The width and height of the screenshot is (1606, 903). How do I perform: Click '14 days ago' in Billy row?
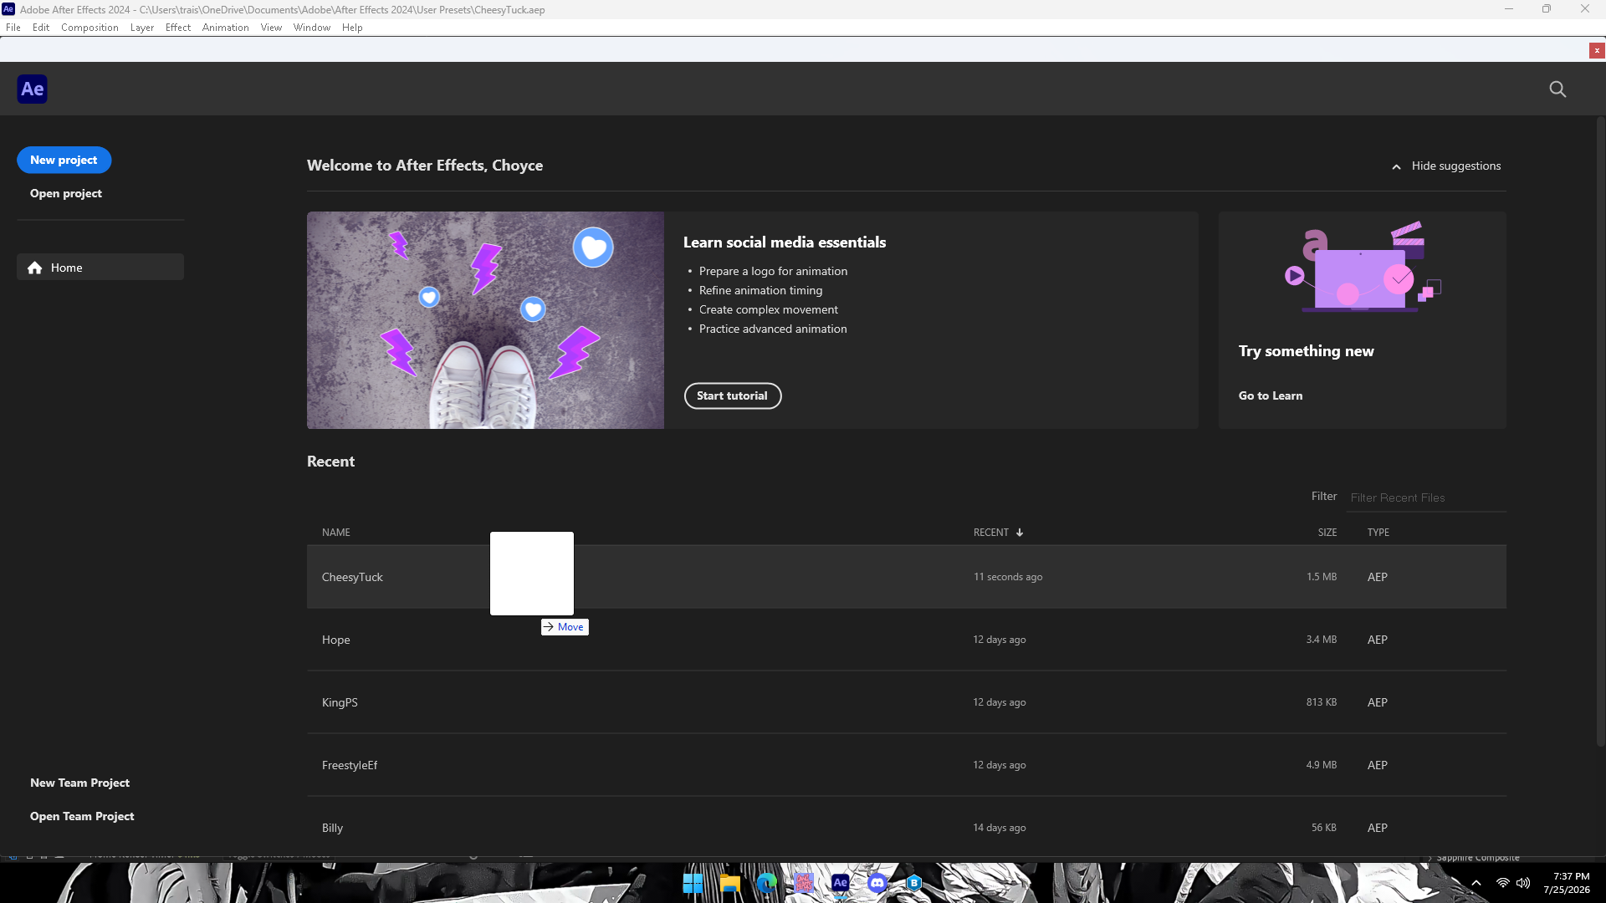point(1000,828)
